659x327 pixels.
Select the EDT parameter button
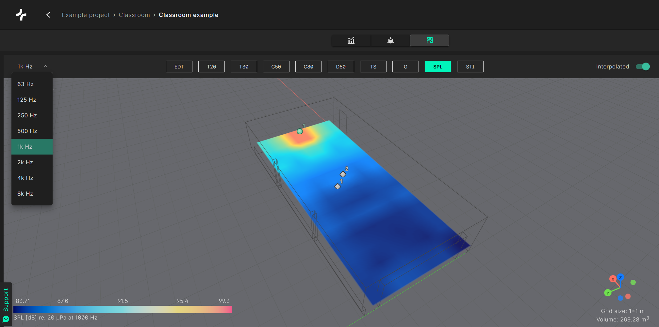click(179, 67)
